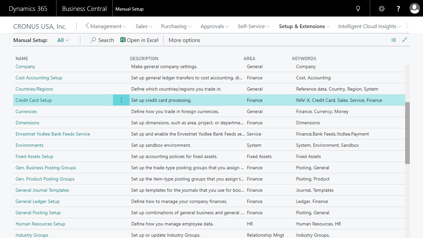Open the Company setup link
Image resolution: width=423 pixels, height=238 pixels.
point(25,66)
